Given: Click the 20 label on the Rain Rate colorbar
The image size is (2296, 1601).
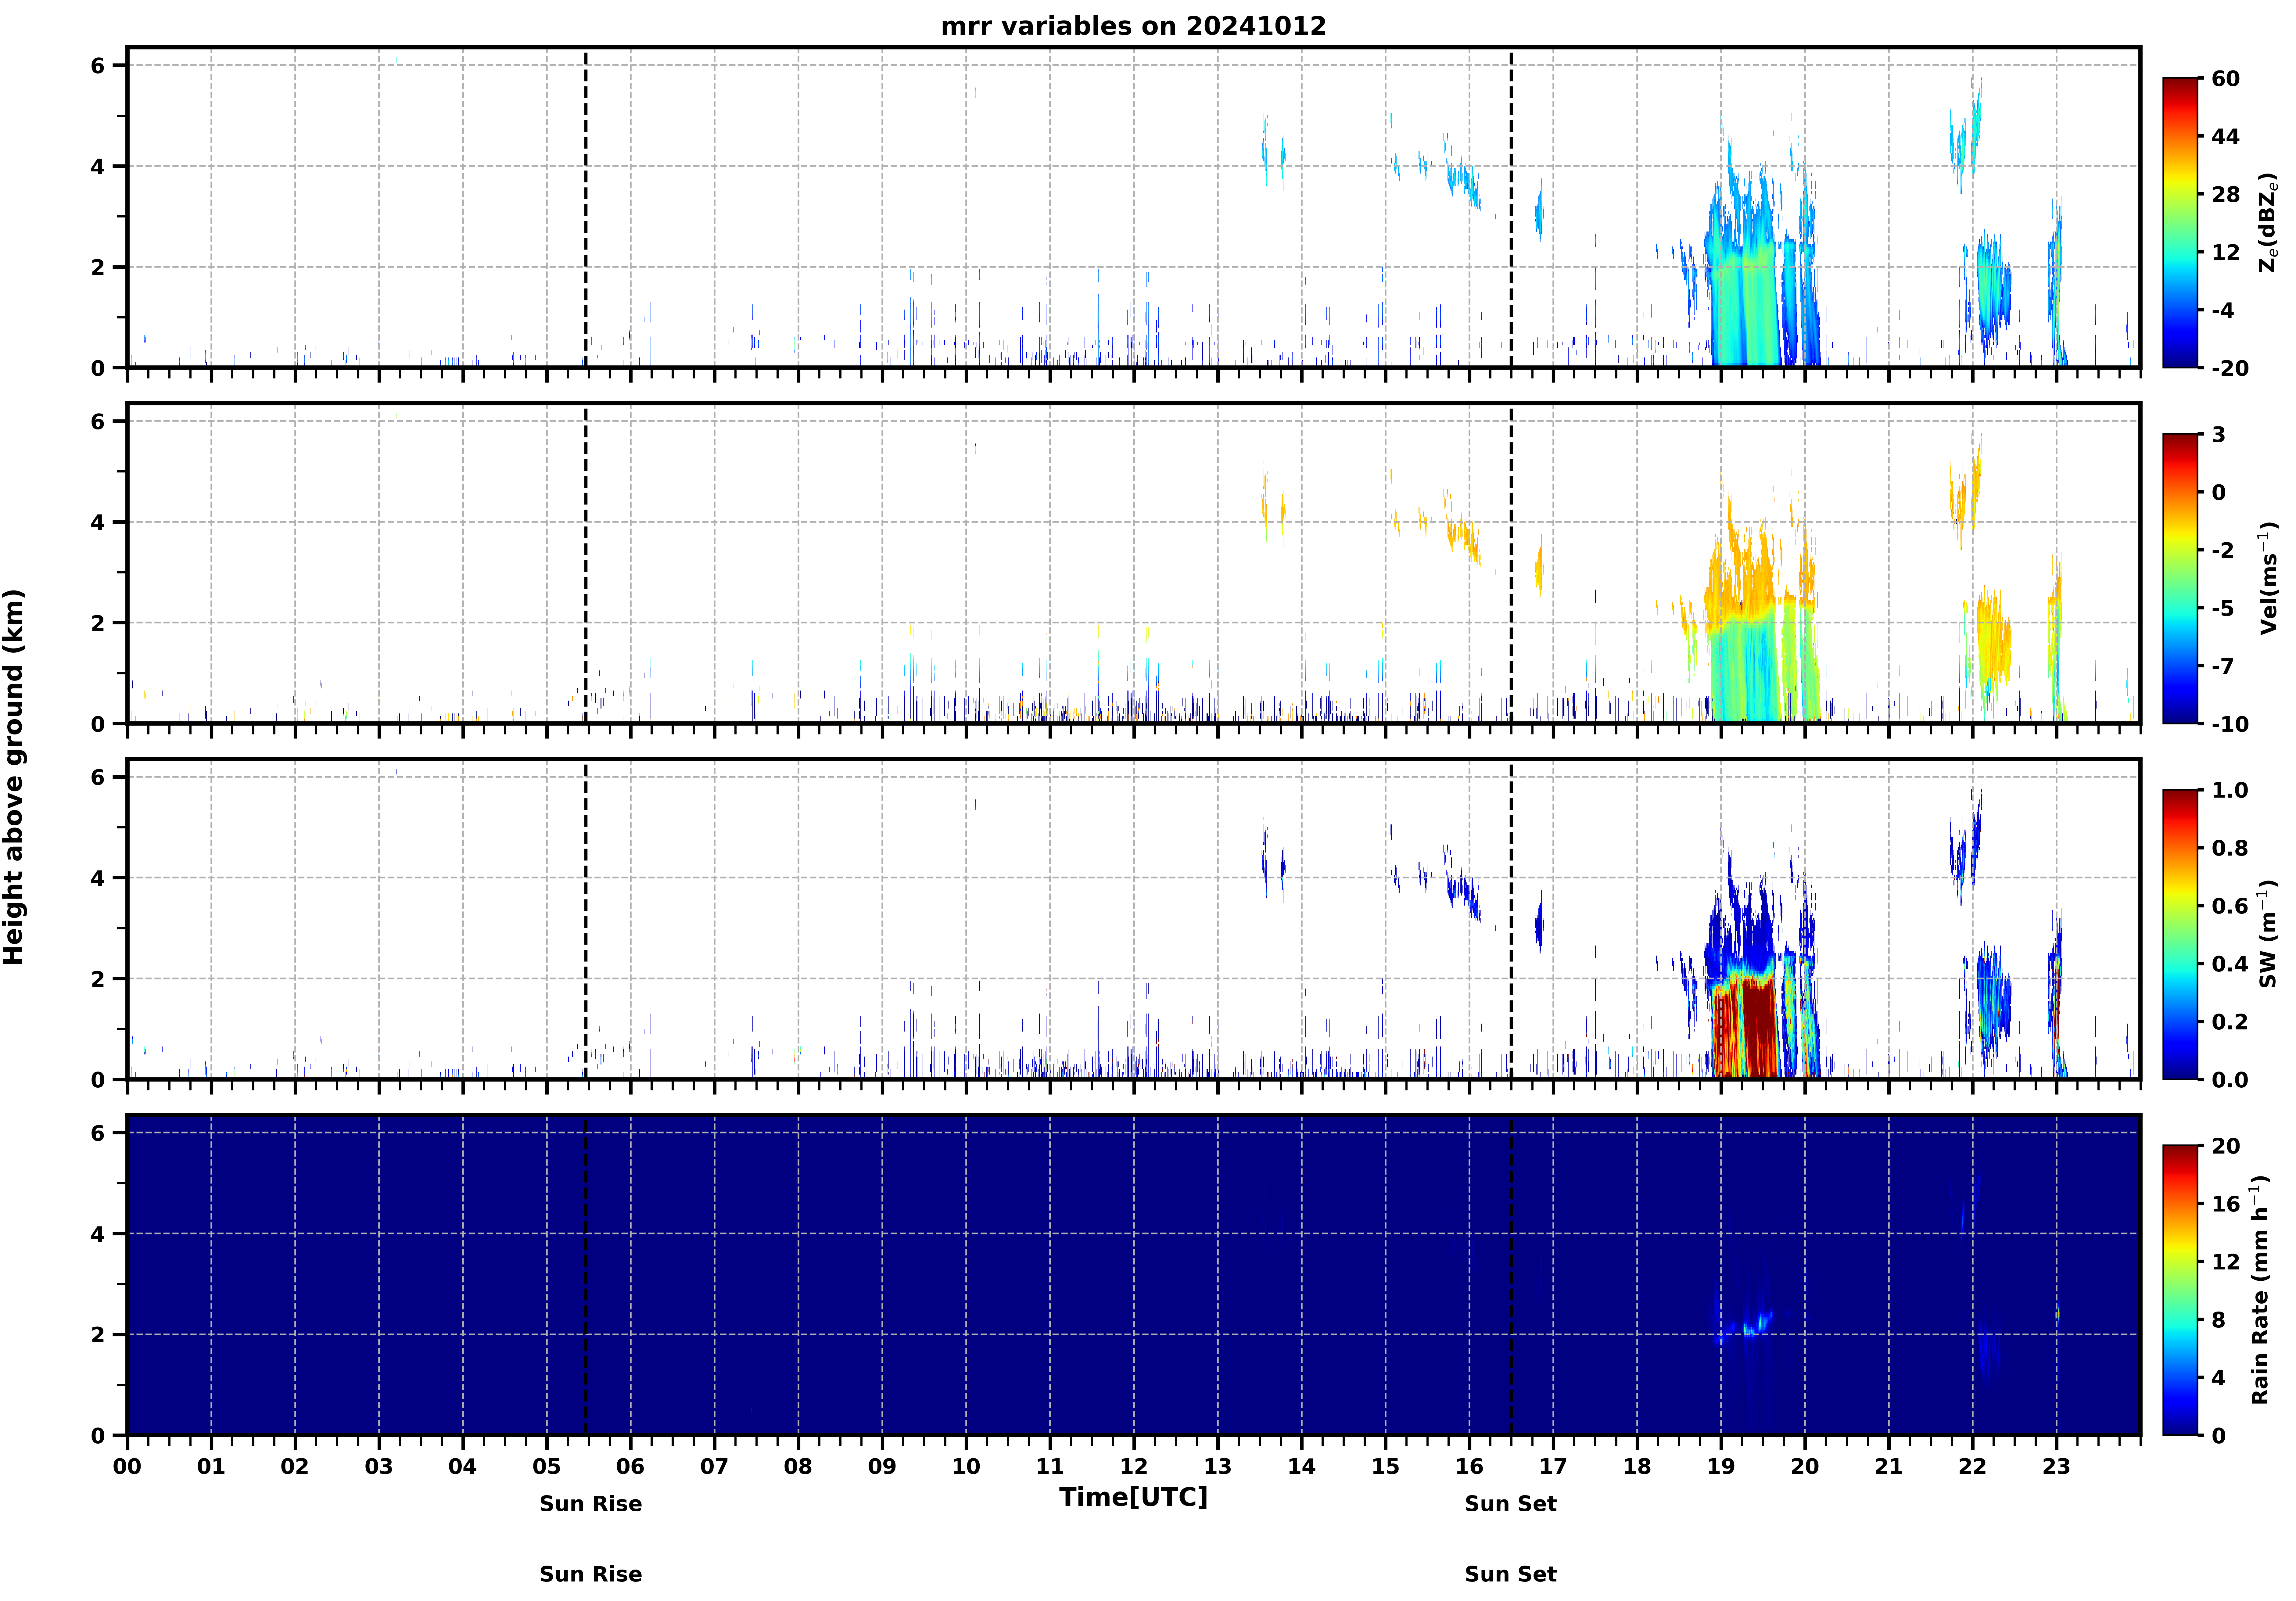Looking at the screenshot, I should tap(2226, 1146).
